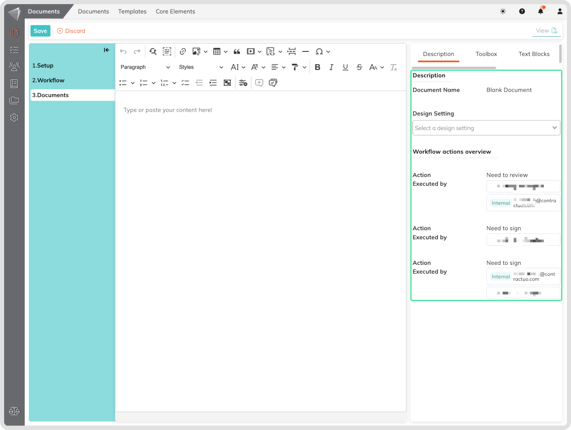Screen dimensions: 571x430
Task: Open the Templates menu item
Action: pos(132,12)
